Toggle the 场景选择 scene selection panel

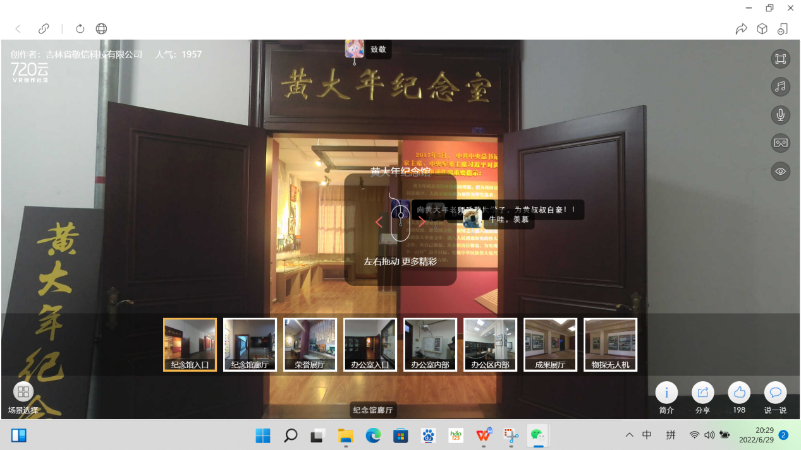point(23,392)
